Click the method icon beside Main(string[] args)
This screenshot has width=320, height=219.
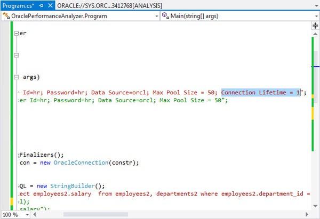coord(165,15)
